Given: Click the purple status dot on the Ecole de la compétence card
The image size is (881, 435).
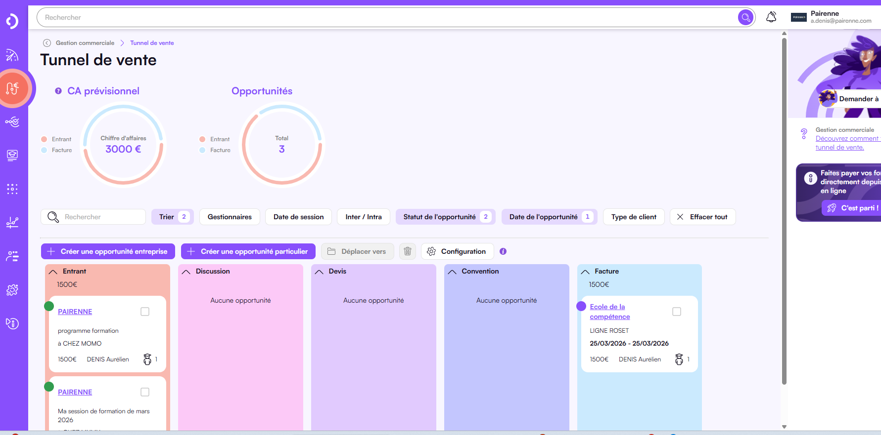Looking at the screenshot, I should (x=581, y=306).
